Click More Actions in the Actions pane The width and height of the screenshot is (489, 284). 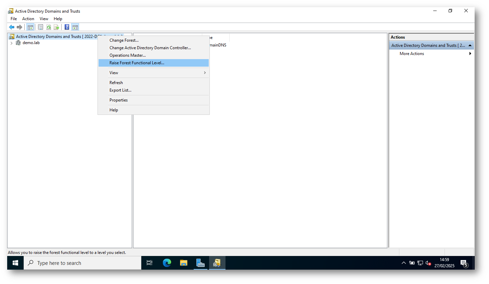412,54
